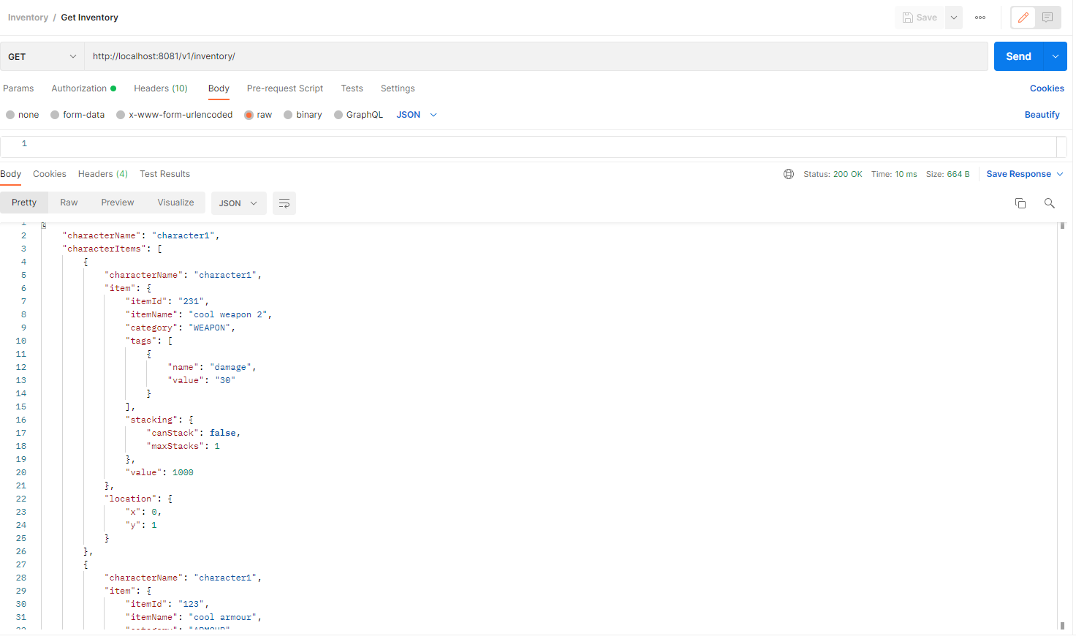This screenshot has height=639, width=1076.
Task: Click the Beautify link
Action: (x=1042, y=115)
